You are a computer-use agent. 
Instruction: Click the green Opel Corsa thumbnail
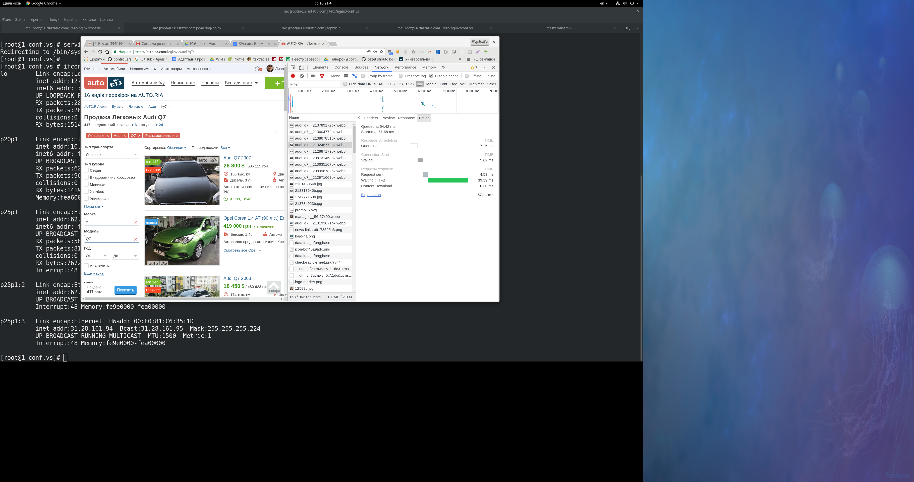pos(182,240)
